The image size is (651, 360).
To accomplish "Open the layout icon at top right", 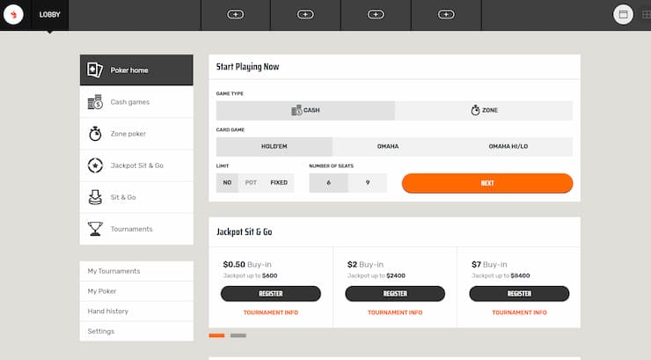I will click(x=623, y=15).
